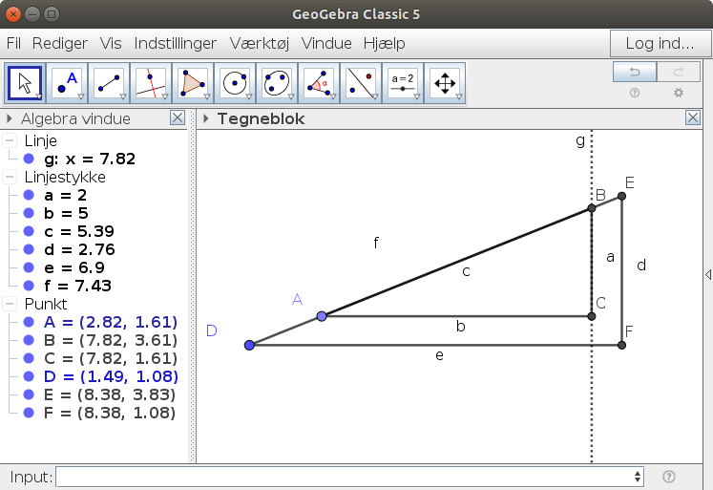Select the Angle tool
The height and width of the screenshot is (490, 713).
(x=319, y=83)
